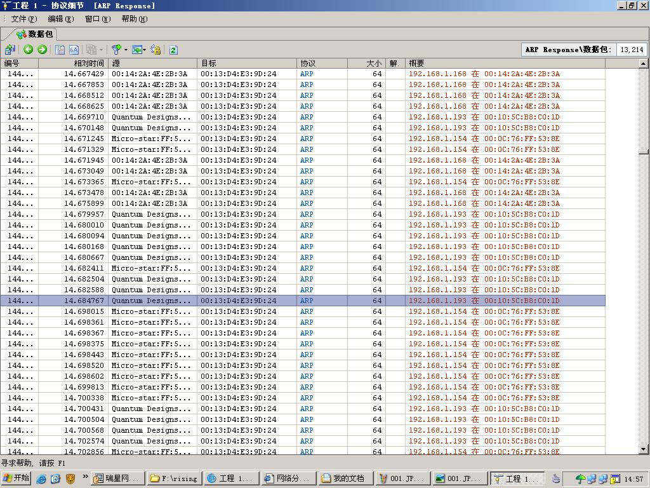Click the first toolbar icon left of back arrow

[x=10, y=50]
